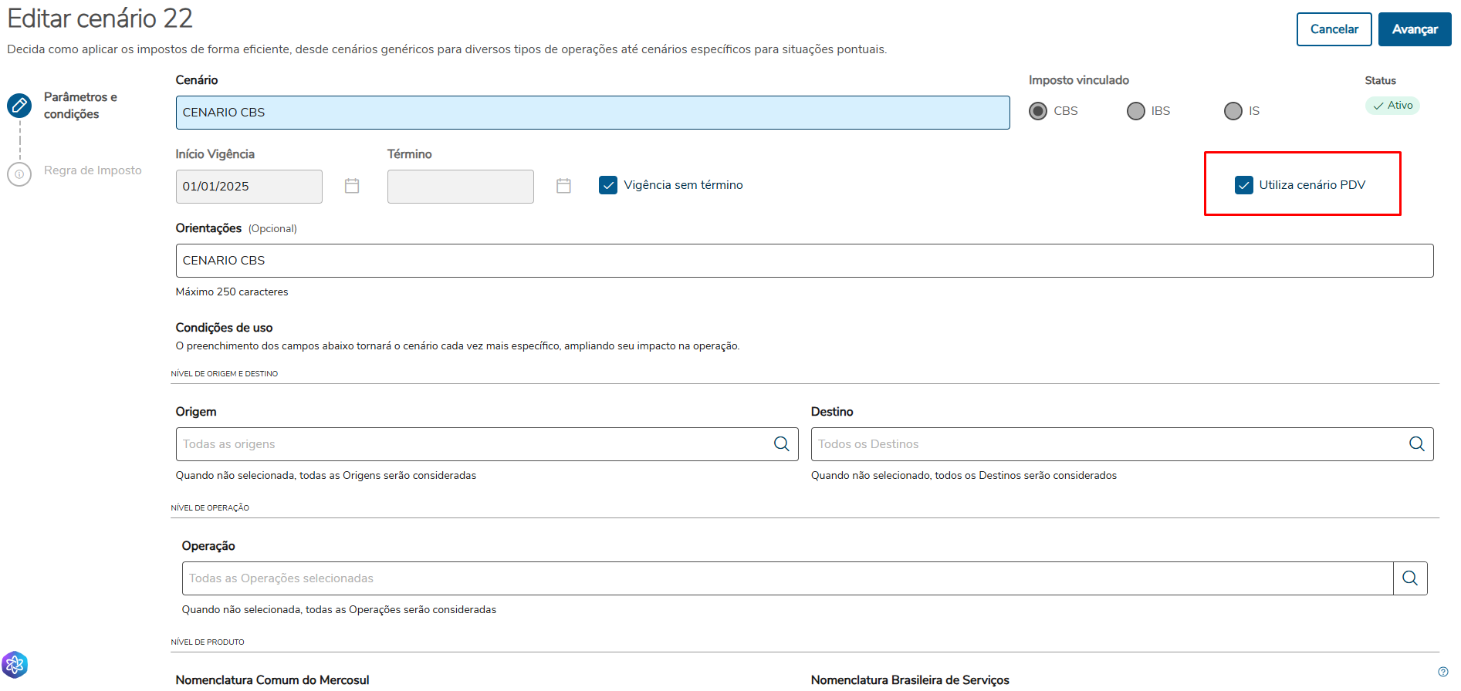Click the help question mark icon
1461x691 pixels.
point(1442,672)
